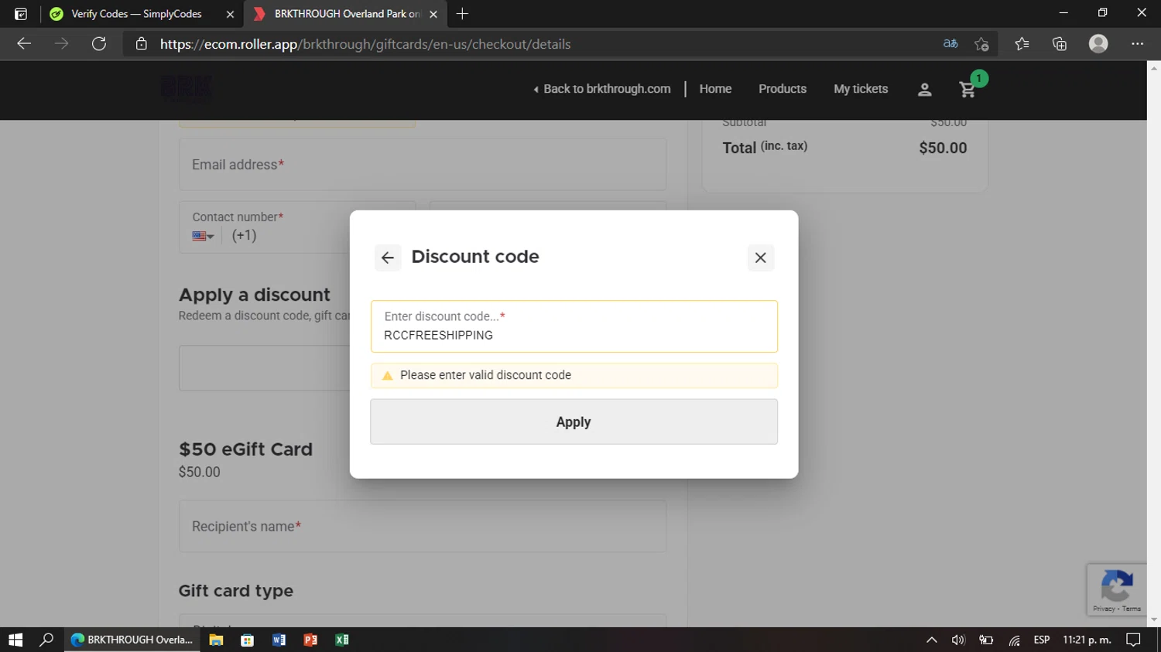Click the back arrow in Discount code dialog
Image resolution: width=1161 pixels, height=652 pixels.
coord(388,258)
